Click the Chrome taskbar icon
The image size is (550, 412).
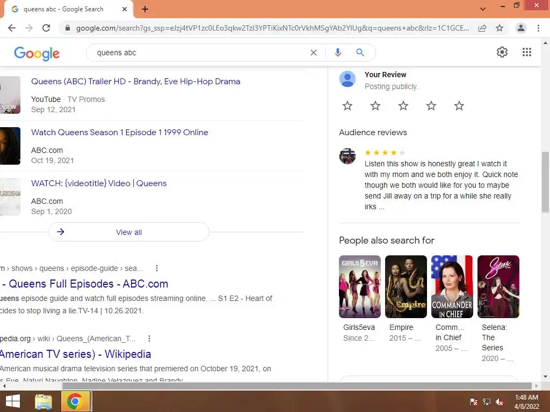(x=75, y=401)
